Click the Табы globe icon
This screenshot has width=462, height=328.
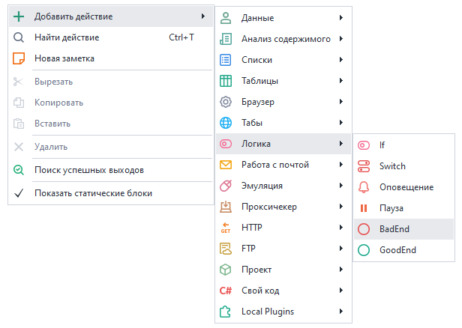[x=226, y=122]
